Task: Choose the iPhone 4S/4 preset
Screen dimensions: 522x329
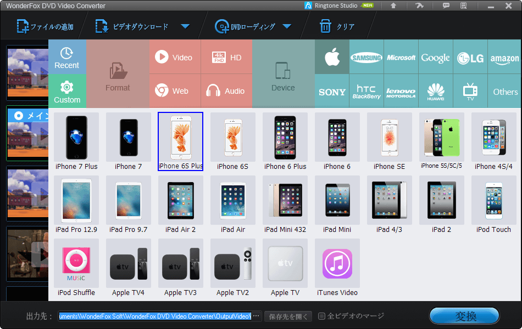Action: click(494, 141)
